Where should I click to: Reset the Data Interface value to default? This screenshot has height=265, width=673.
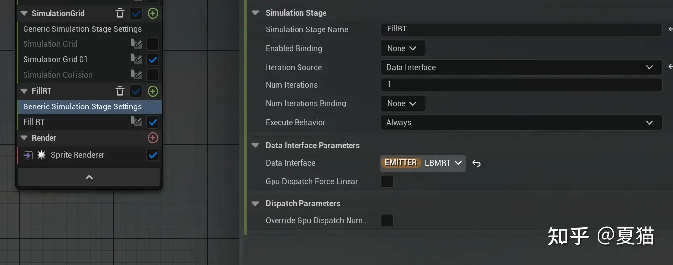[476, 163]
